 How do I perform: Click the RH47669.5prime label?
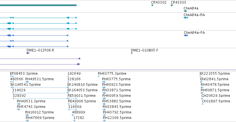40,118
